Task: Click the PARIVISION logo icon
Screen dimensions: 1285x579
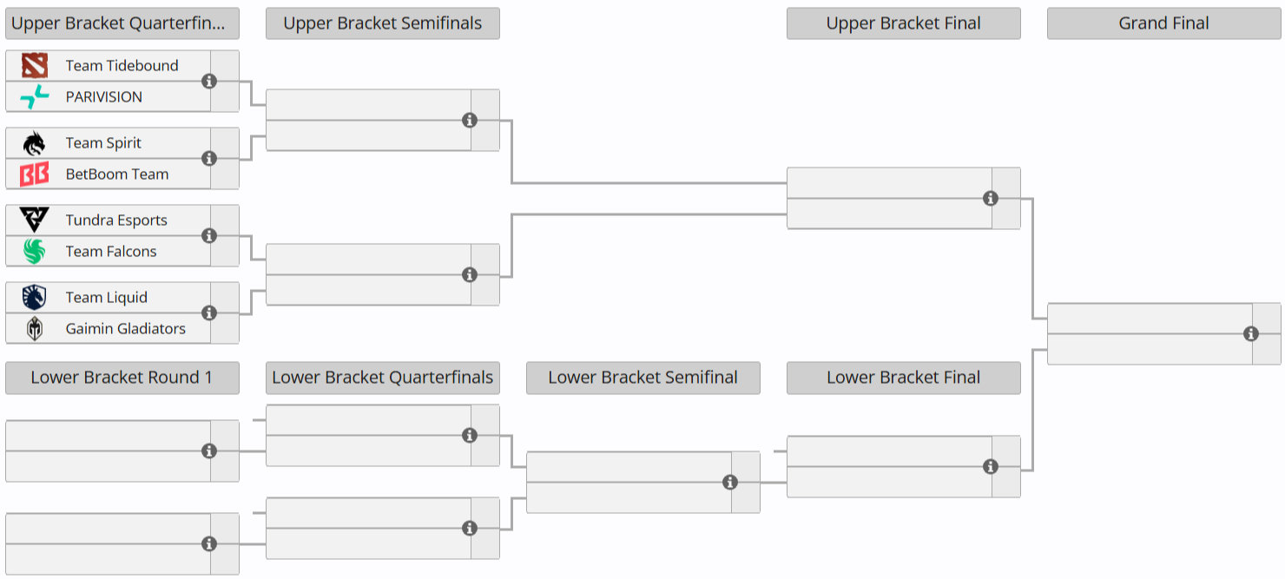Action: pos(35,97)
